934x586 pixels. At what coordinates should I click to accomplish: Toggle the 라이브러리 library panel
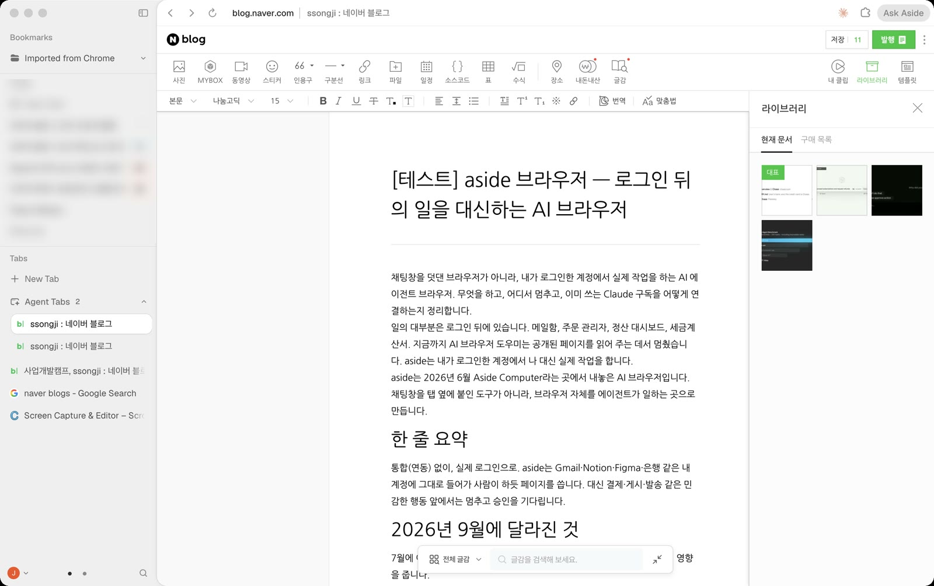[x=872, y=72]
